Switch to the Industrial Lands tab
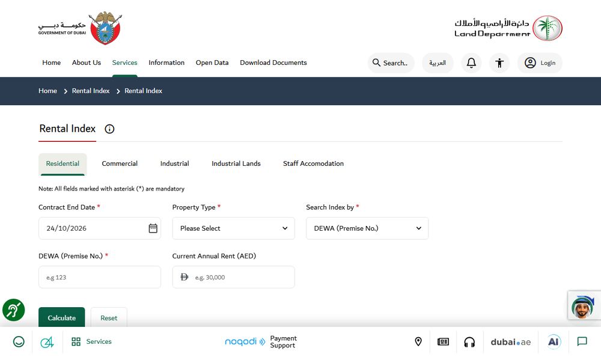Image resolution: width=601 pixels, height=357 pixels. tap(236, 163)
